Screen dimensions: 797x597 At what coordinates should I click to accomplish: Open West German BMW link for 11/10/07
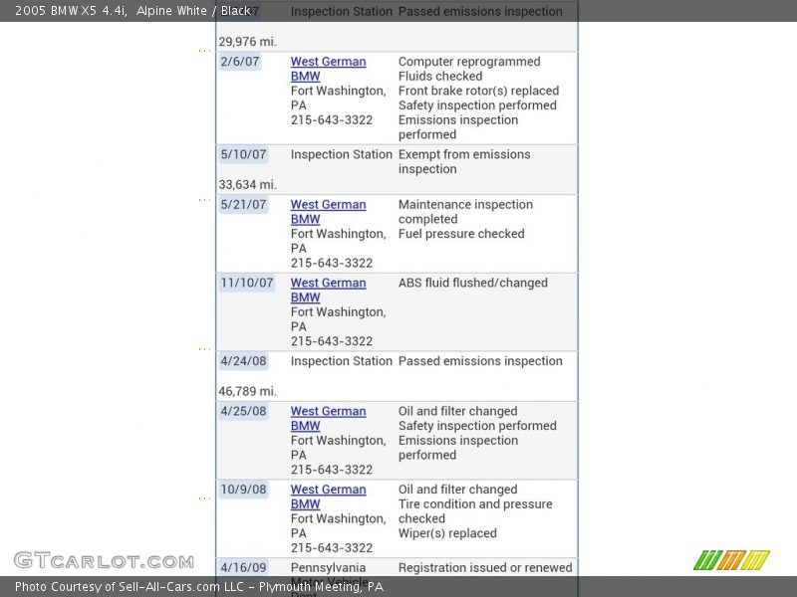point(328,290)
